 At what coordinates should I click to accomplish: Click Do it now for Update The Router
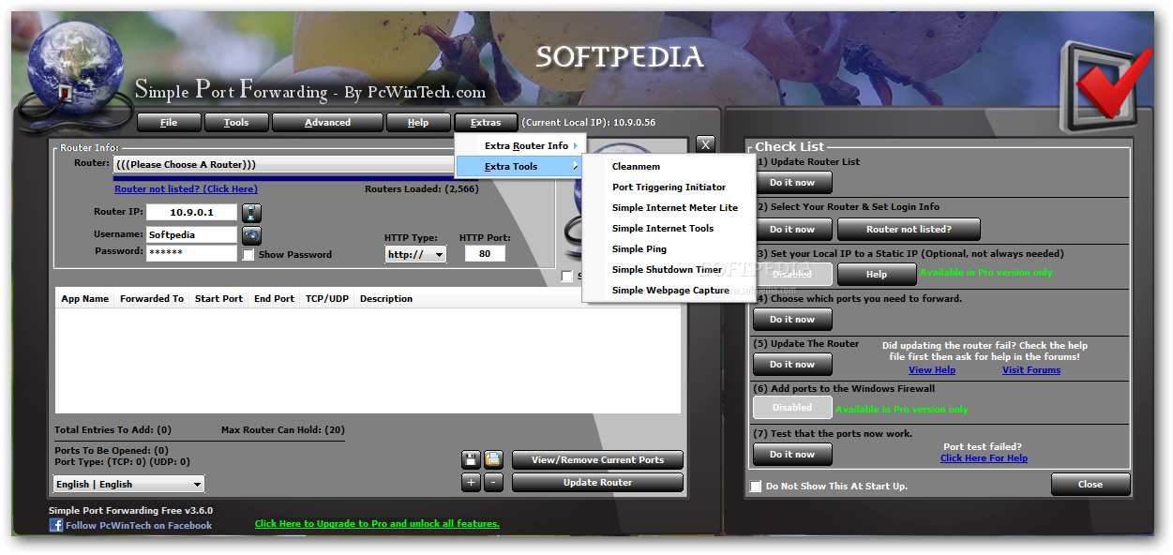coord(792,365)
